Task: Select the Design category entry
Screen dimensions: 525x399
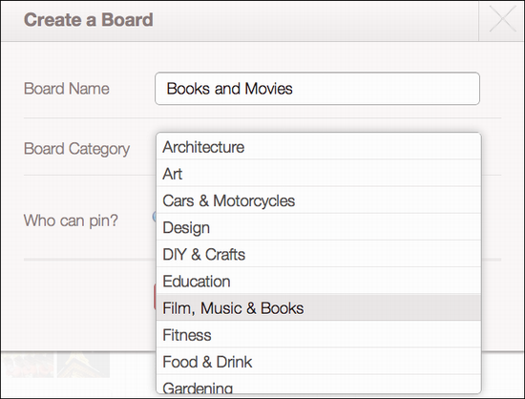Action: click(x=319, y=227)
